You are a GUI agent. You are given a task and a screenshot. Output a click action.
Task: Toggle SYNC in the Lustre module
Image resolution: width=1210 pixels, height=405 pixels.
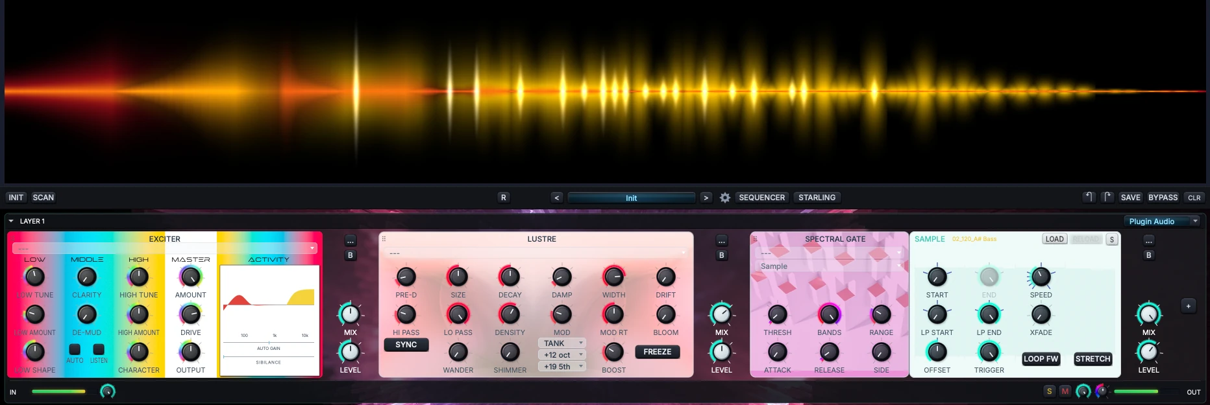point(406,345)
